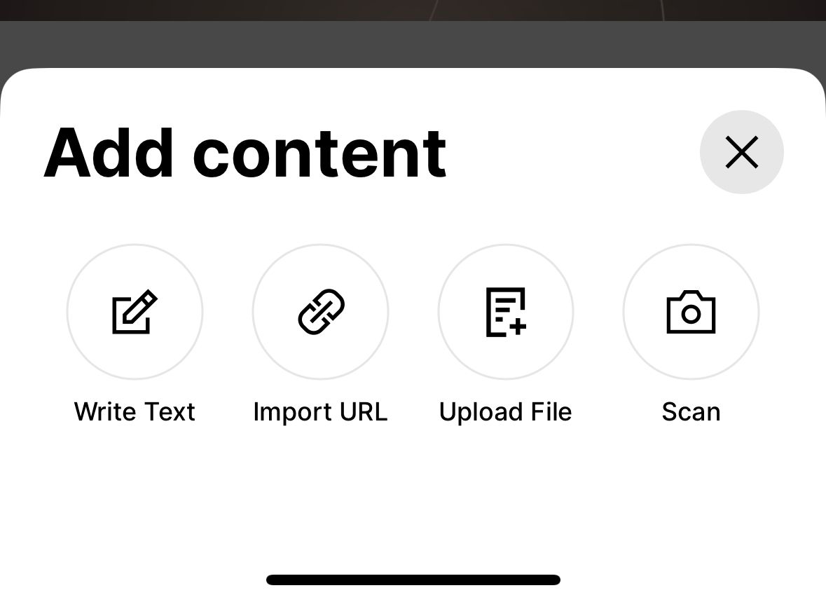Select the "Upload File" label
Viewport: 826px width, 602px height.
click(x=506, y=411)
